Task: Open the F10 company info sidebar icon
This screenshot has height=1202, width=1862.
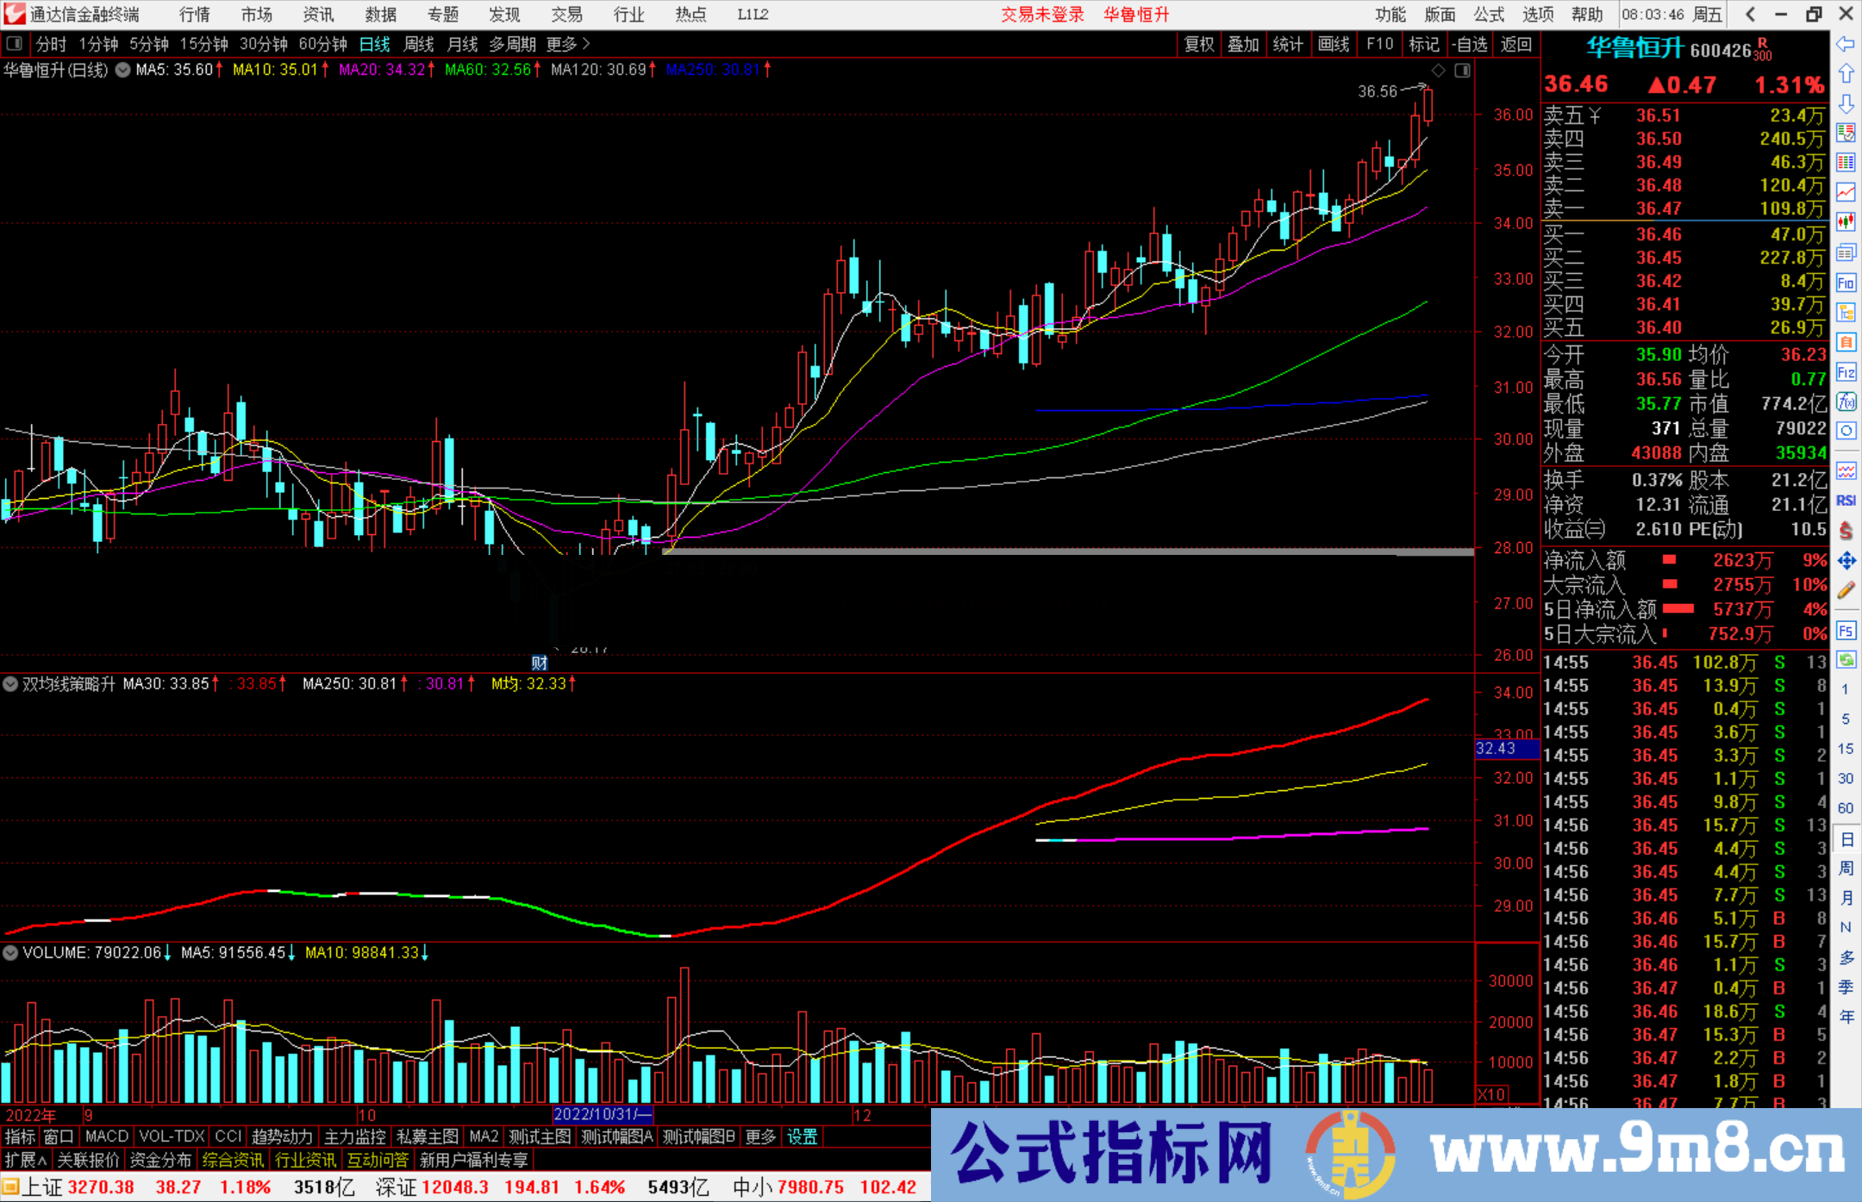Action: (x=1846, y=283)
